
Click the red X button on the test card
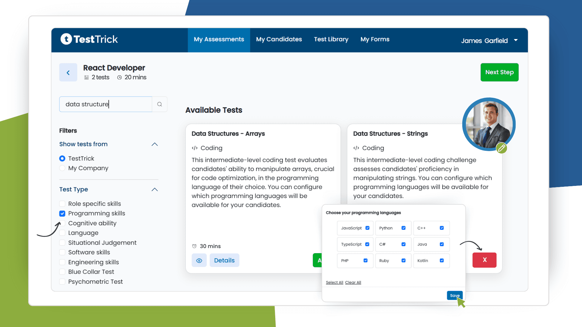click(484, 260)
